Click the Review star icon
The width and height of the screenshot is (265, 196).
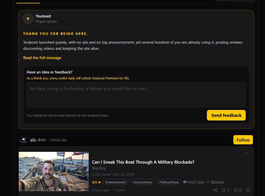point(208,182)
